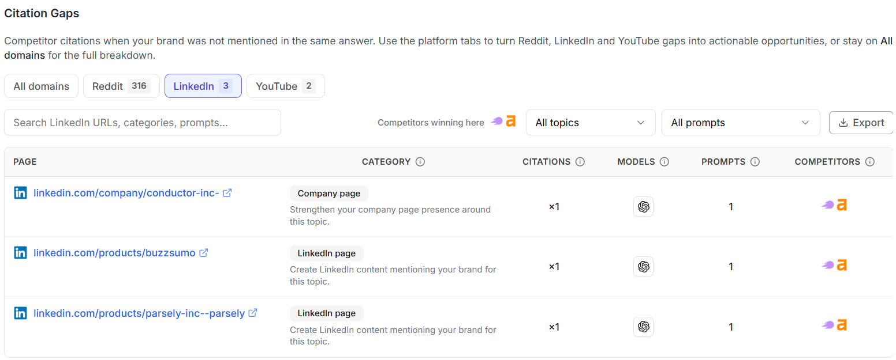
Task: Click ChatGPT model icon in parsely row
Action: pyautogui.click(x=644, y=327)
